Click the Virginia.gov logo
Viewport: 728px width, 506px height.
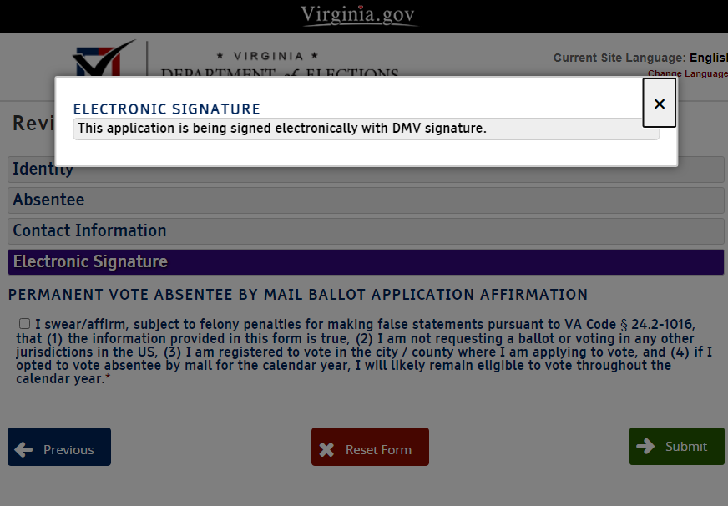coord(359,15)
